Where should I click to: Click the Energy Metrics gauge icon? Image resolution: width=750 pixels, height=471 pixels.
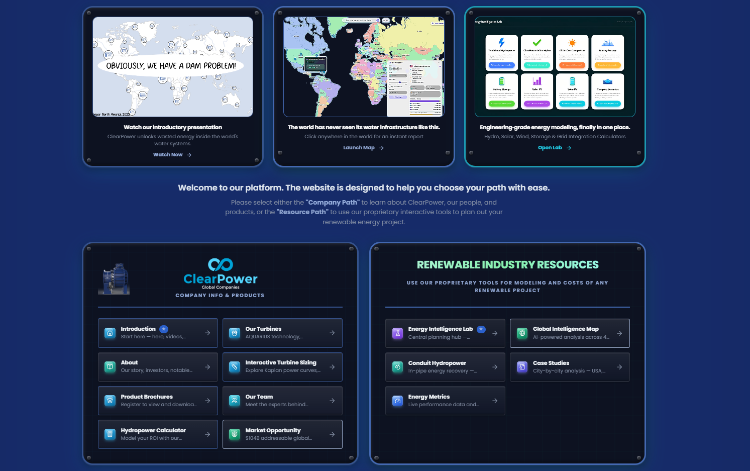(397, 401)
